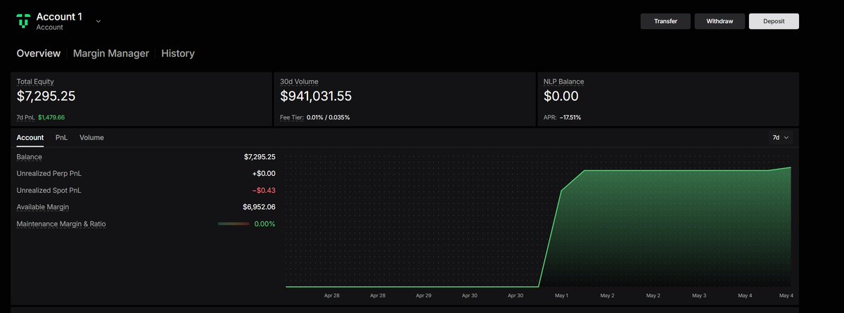Click the Balance row label
Image resolution: width=844 pixels, height=313 pixels.
pos(30,157)
